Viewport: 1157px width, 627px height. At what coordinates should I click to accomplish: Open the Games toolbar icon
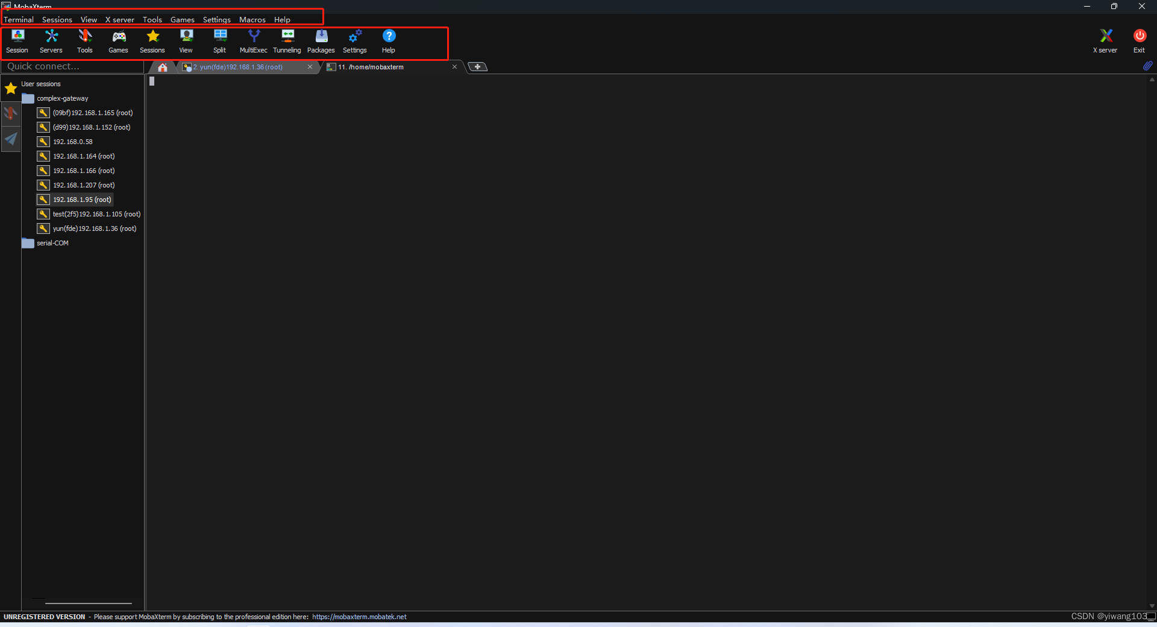coord(119,42)
